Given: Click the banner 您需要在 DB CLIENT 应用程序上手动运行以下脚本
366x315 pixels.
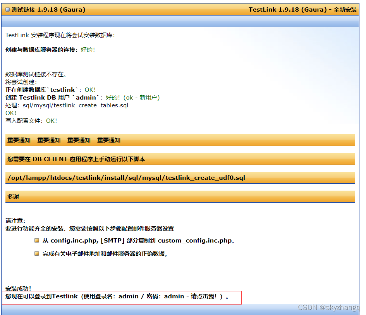Looking at the screenshot, I should (180, 159).
